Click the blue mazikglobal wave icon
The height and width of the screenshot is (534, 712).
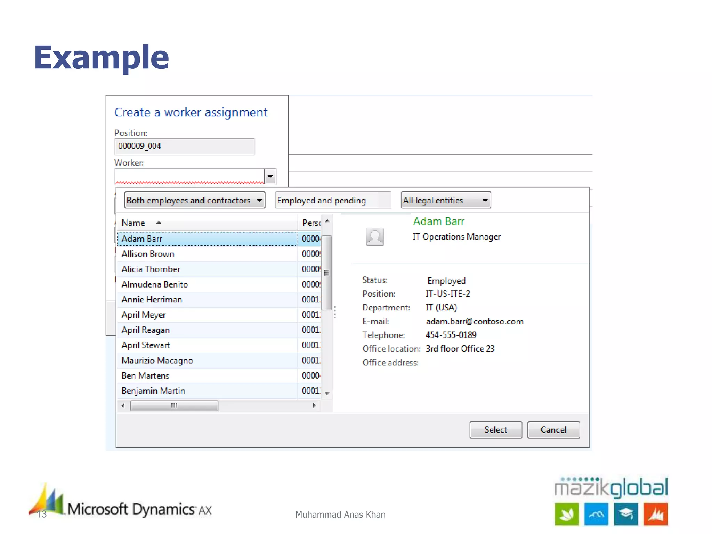click(596, 514)
